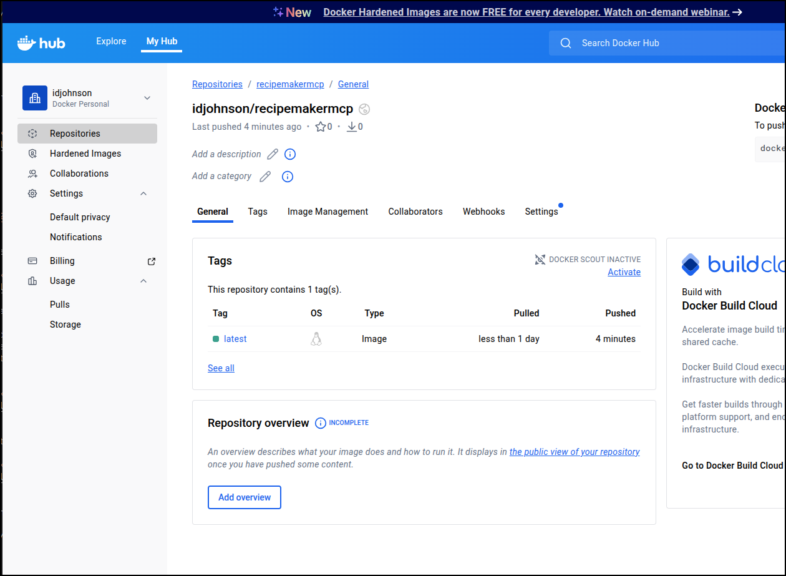Select Hardened Images in the sidebar

(x=85, y=154)
